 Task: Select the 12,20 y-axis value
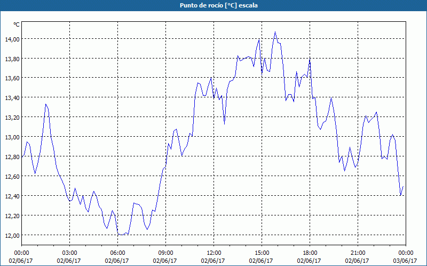click(x=12, y=216)
